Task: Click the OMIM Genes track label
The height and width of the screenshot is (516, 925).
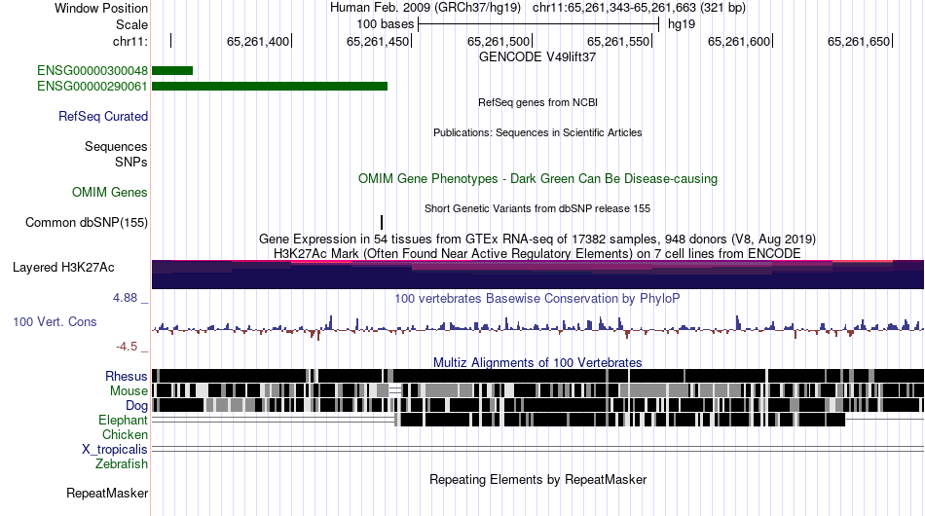Action: [110, 192]
